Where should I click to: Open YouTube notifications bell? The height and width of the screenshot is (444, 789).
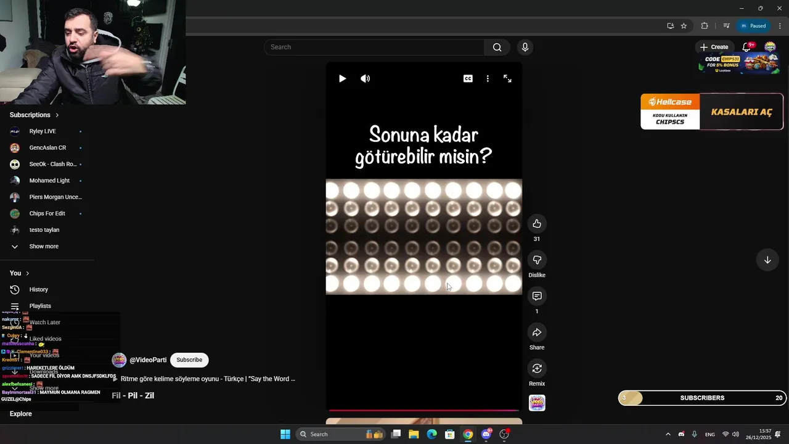click(x=746, y=47)
